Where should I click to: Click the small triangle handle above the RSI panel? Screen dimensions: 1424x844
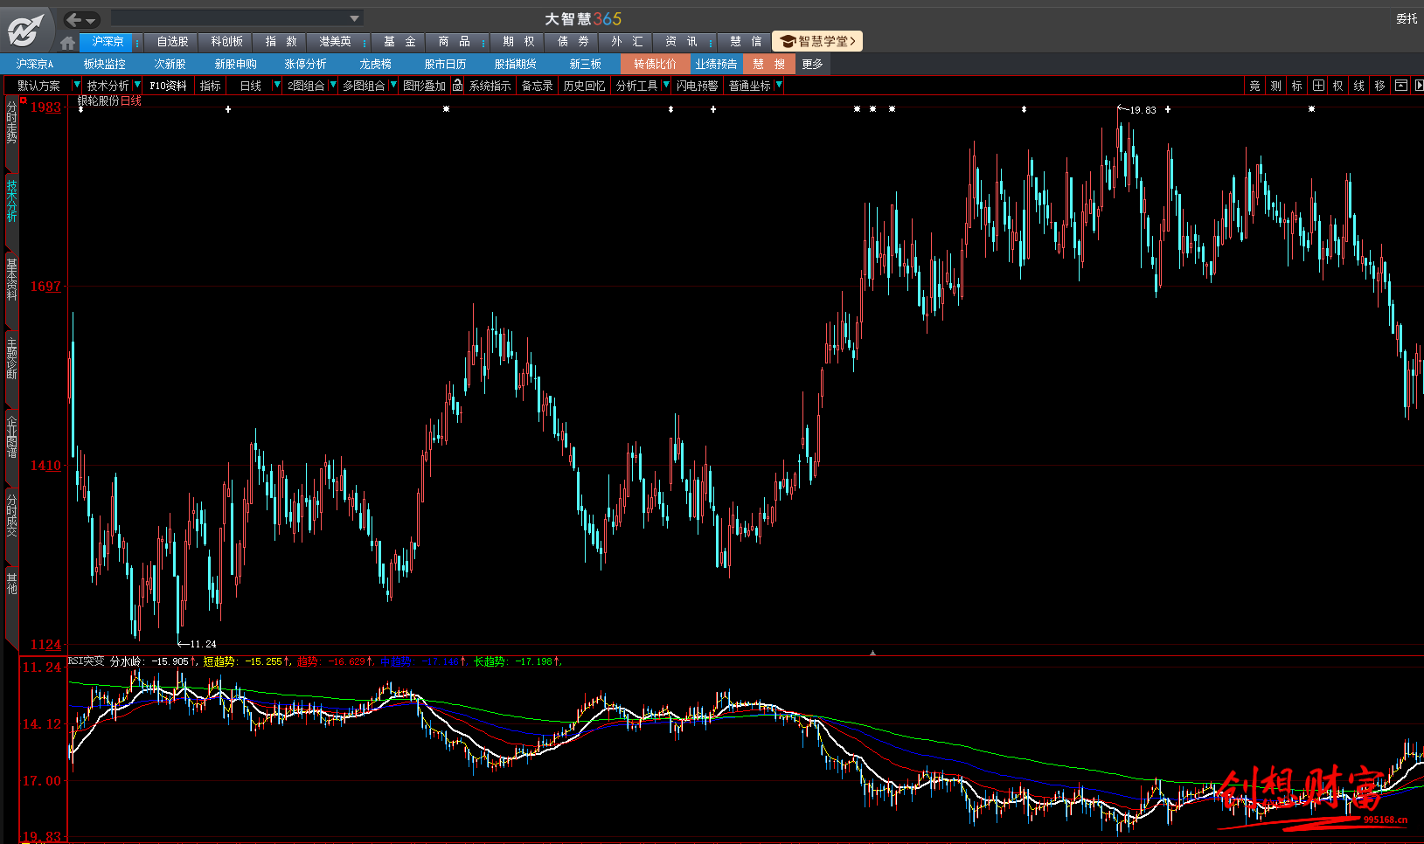872,652
